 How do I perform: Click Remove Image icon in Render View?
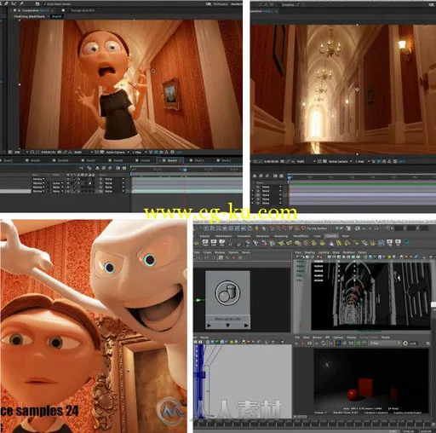tap(364, 344)
